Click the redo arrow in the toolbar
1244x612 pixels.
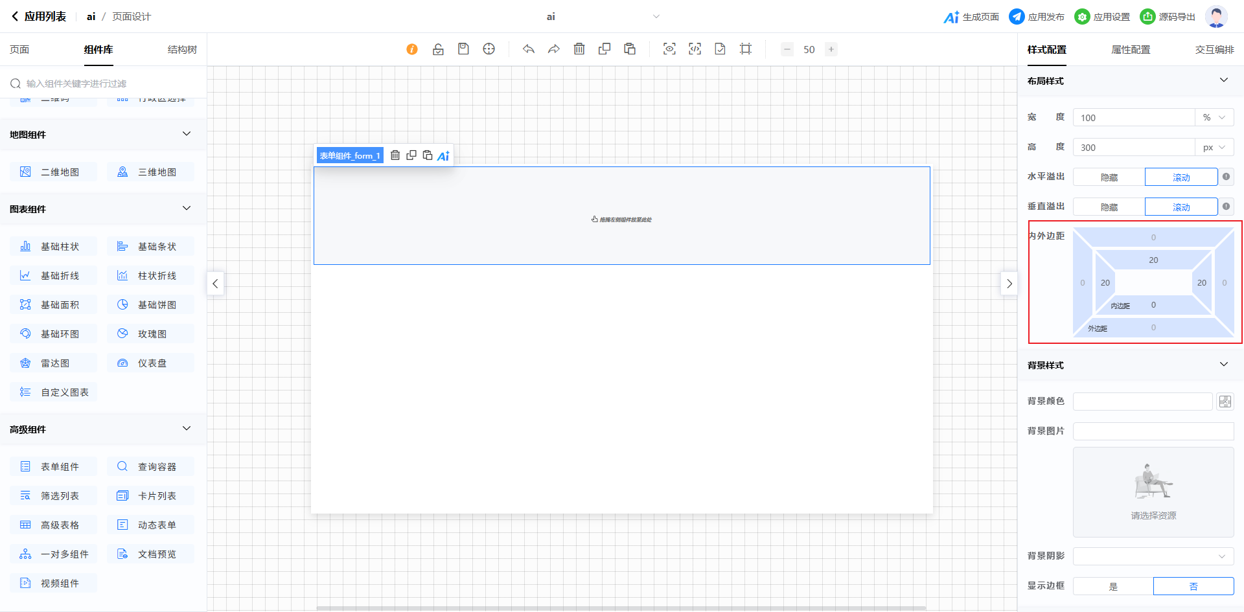pyautogui.click(x=554, y=49)
